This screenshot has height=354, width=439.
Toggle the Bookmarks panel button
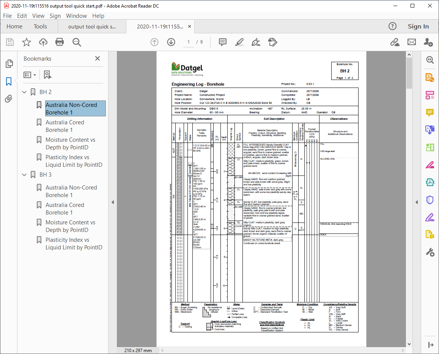click(x=9, y=81)
